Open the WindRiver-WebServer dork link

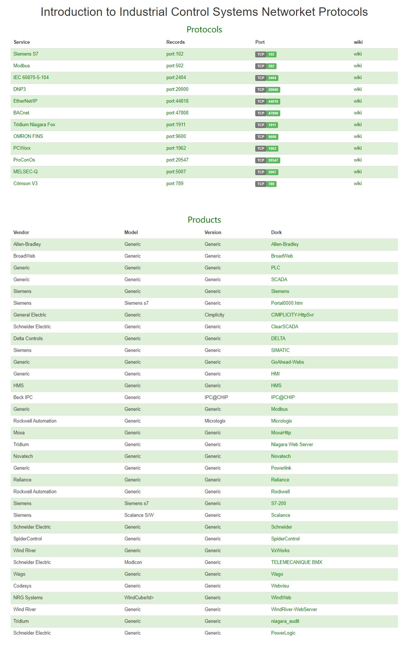click(294, 609)
